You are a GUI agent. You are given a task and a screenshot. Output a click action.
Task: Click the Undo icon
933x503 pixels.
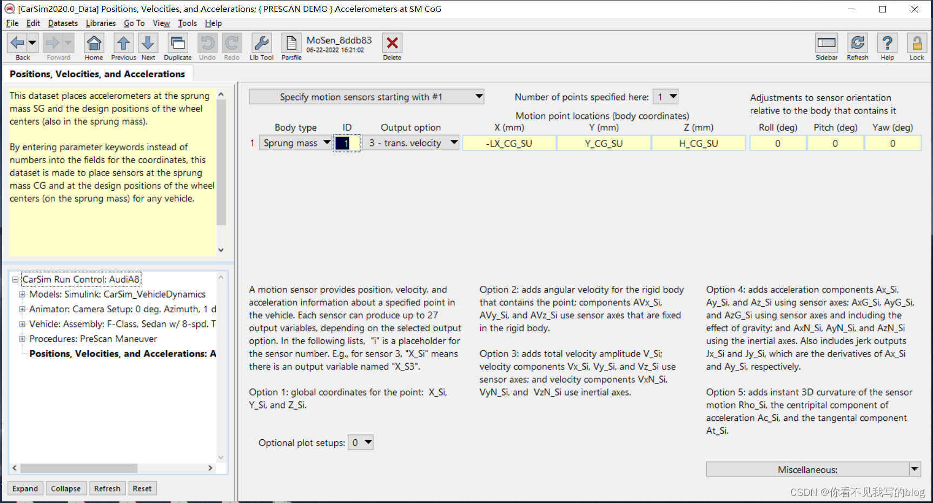[x=207, y=43]
